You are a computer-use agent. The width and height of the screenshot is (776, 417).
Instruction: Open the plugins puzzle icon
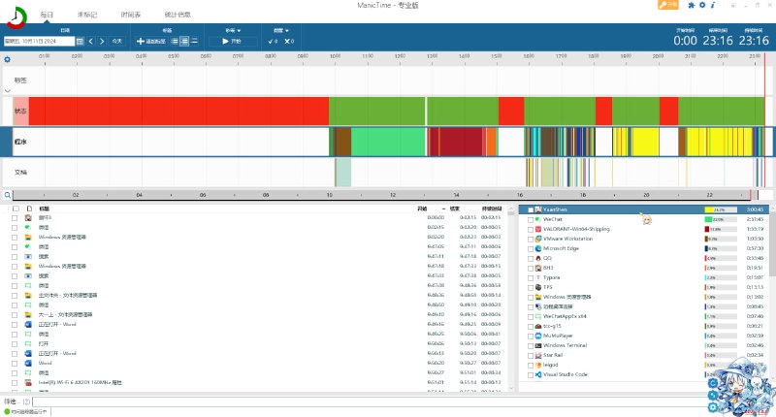[x=691, y=5]
